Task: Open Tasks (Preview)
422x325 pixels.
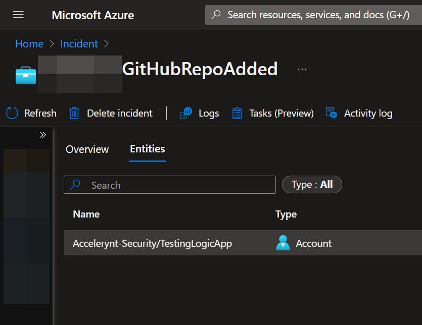Action: tap(273, 113)
